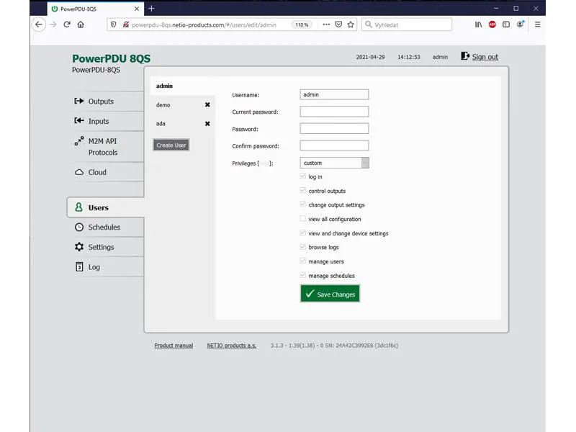Click the tracking protection shield icon
Image resolution: width=576 pixels, height=432 pixels.
114,24
